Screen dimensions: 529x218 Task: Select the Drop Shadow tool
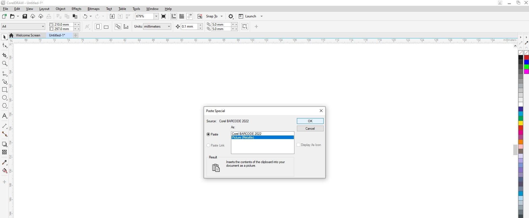coord(4,144)
